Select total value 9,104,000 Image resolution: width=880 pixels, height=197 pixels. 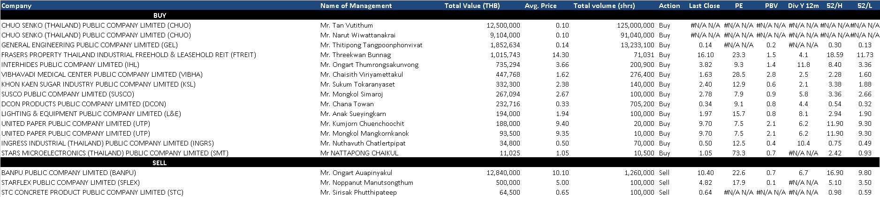click(x=505, y=35)
